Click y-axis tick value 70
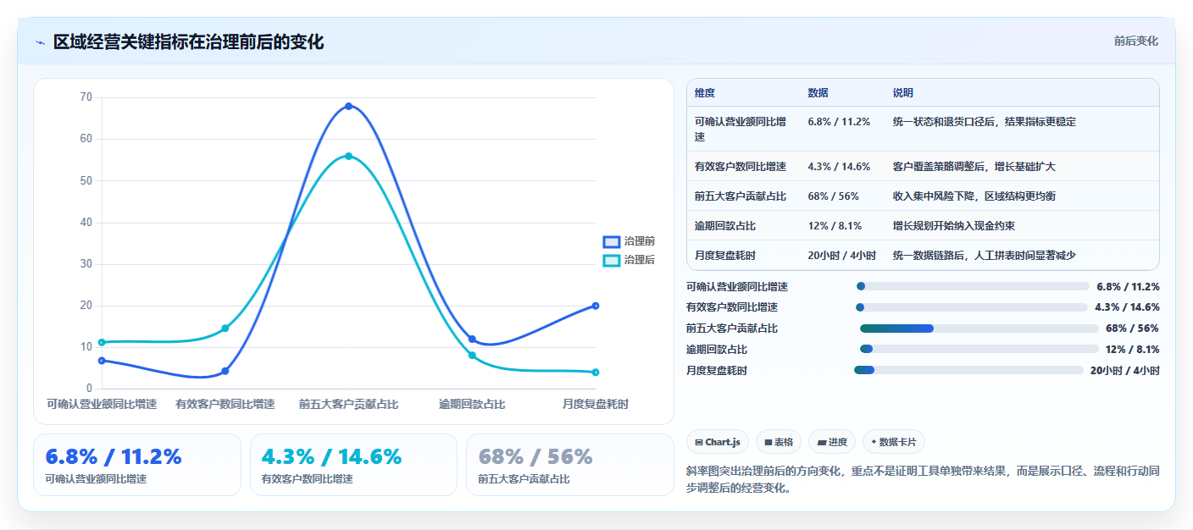Screen dimensions: 1193x530 pyautogui.click(x=86, y=97)
